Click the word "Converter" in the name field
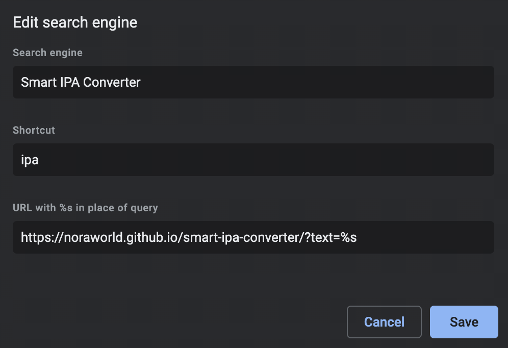508x348 pixels. pos(112,82)
